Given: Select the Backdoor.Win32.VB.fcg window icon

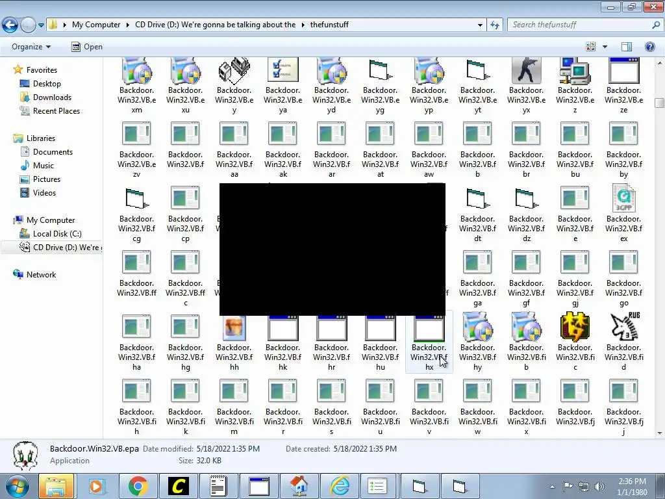Looking at the screenshot, I should (136, 198).
